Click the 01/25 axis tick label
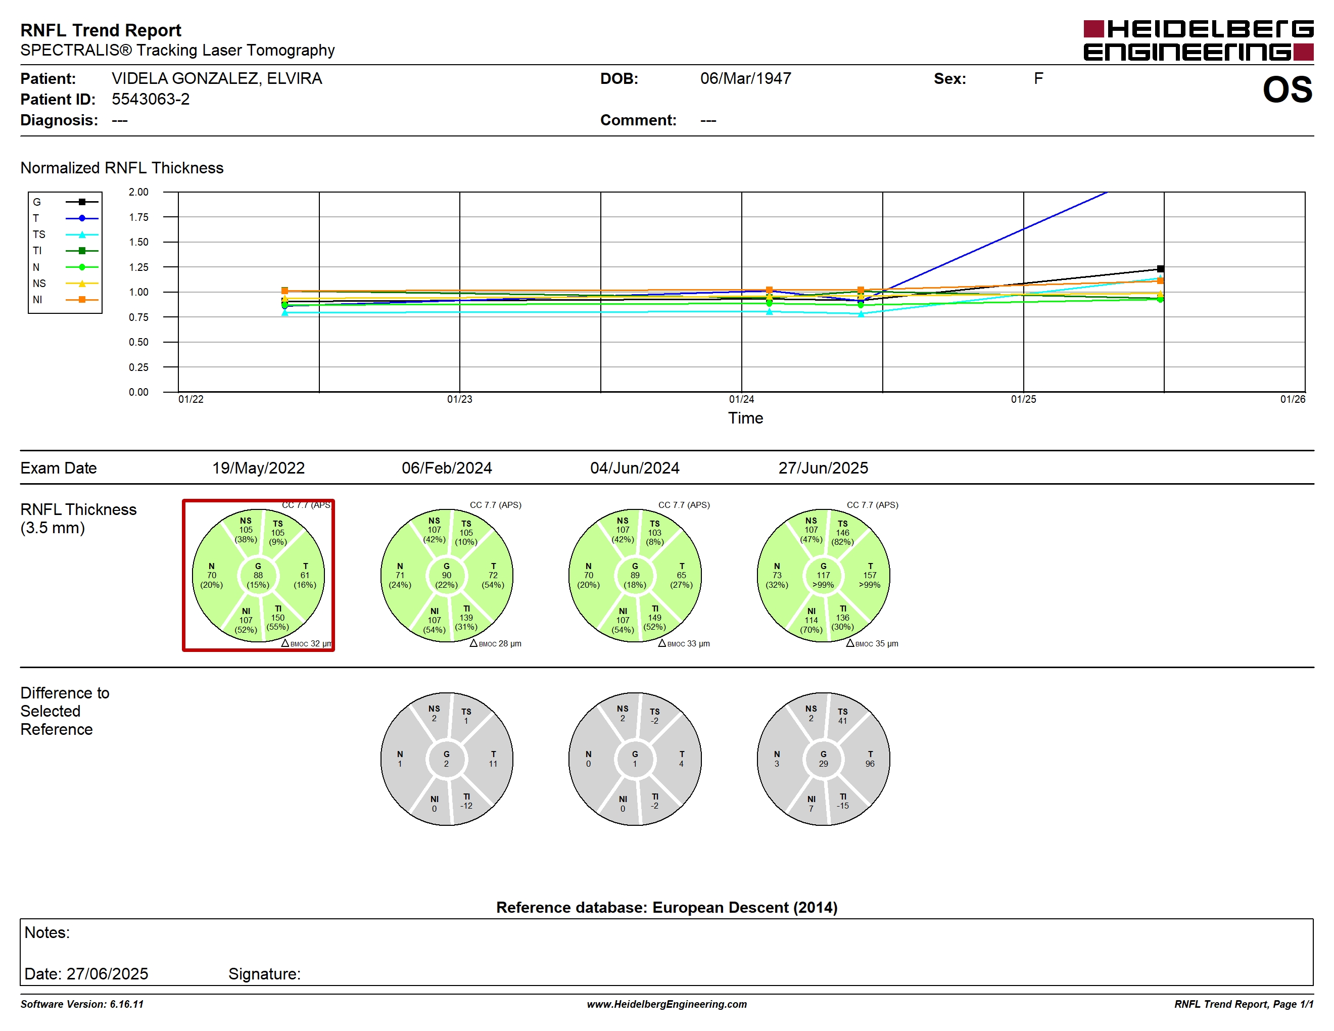The image size is (1334, 1031). pyautogui.click(x=1023, y=399)
